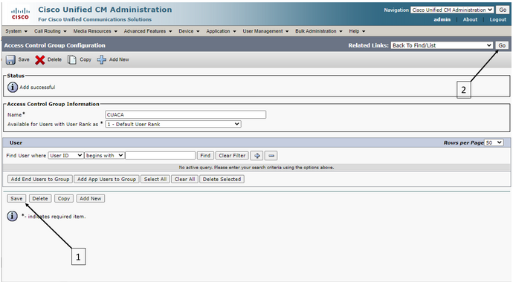The image size is (513, 282).
Task: Click the Find User search text box
Action: tap(161, 155)
